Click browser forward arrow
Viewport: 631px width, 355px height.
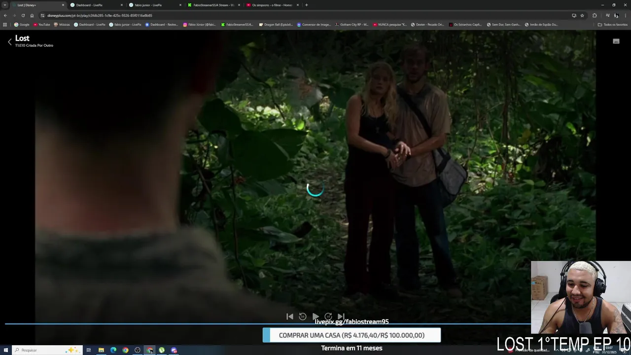tap(14, 15)
